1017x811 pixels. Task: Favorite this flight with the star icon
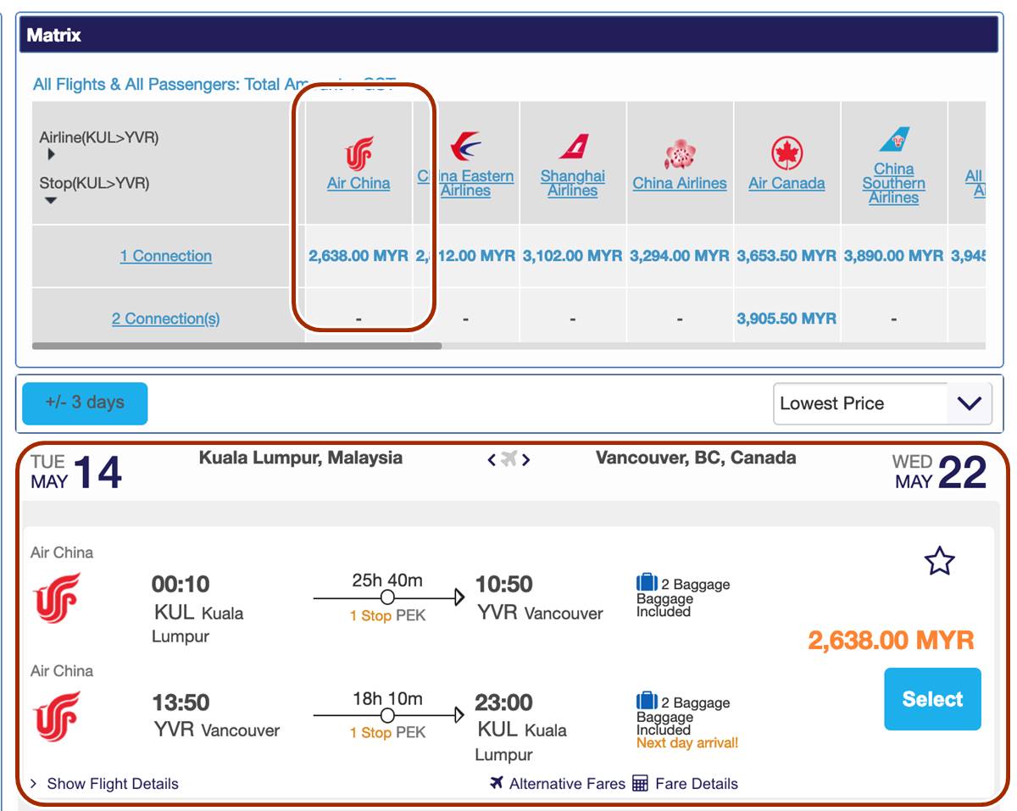[939, 561]
